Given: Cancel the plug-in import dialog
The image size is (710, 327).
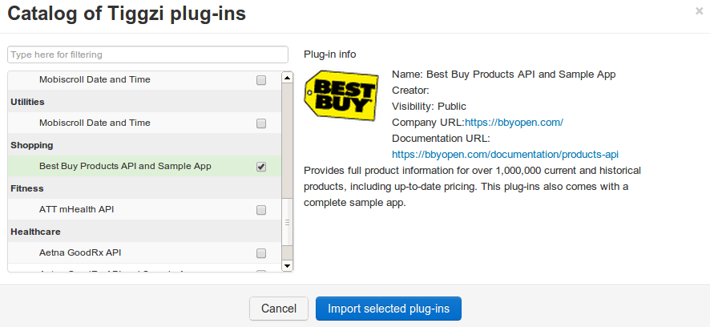Looking at the screenshot, I should pos(279,309).
